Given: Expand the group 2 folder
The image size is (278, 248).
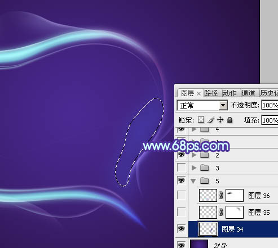Looking at the screenshot, I should point(194,155).
